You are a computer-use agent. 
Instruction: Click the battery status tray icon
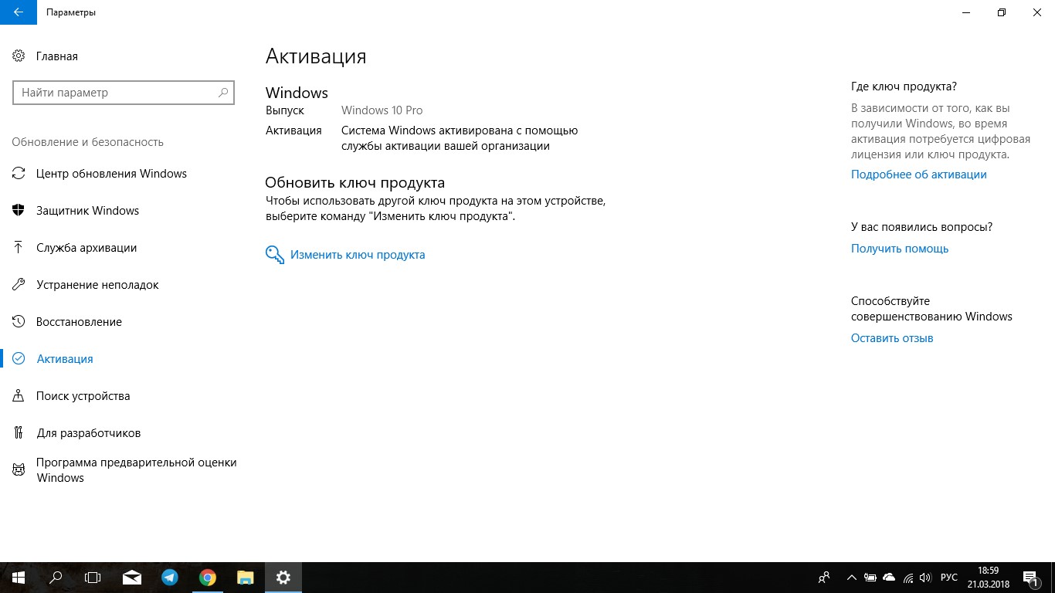870,578
